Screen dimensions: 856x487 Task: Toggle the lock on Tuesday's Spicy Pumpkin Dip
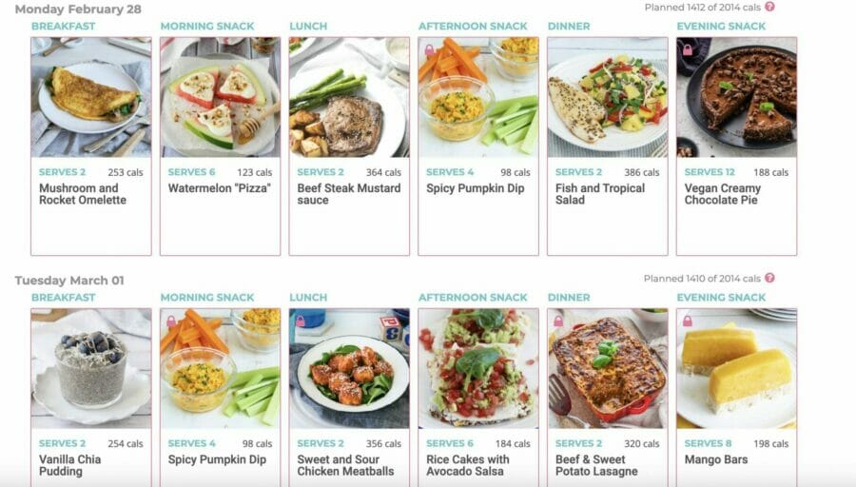[171, 321]
